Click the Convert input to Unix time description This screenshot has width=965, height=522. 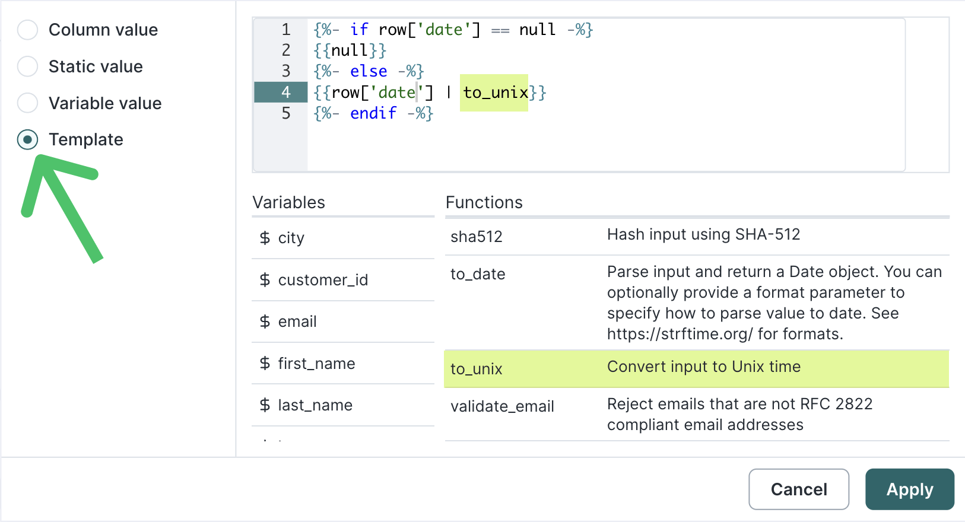coord(704,367)
